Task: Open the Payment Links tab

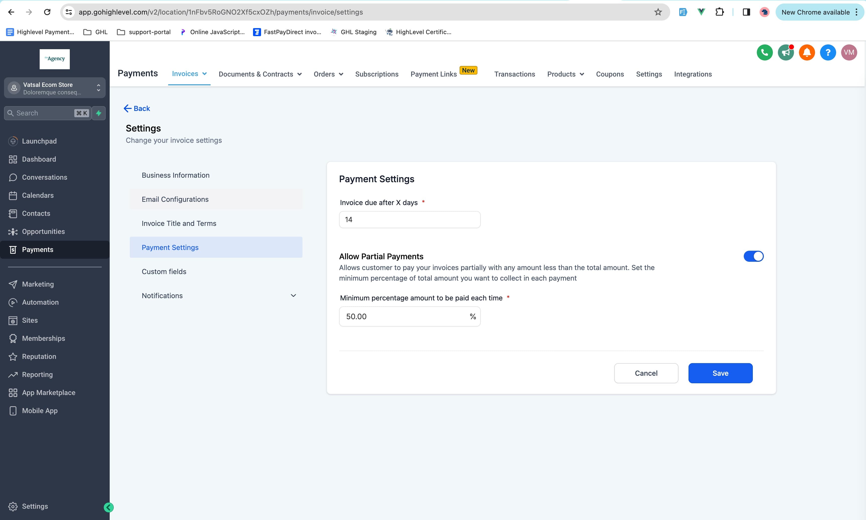Action: (433, 74)
